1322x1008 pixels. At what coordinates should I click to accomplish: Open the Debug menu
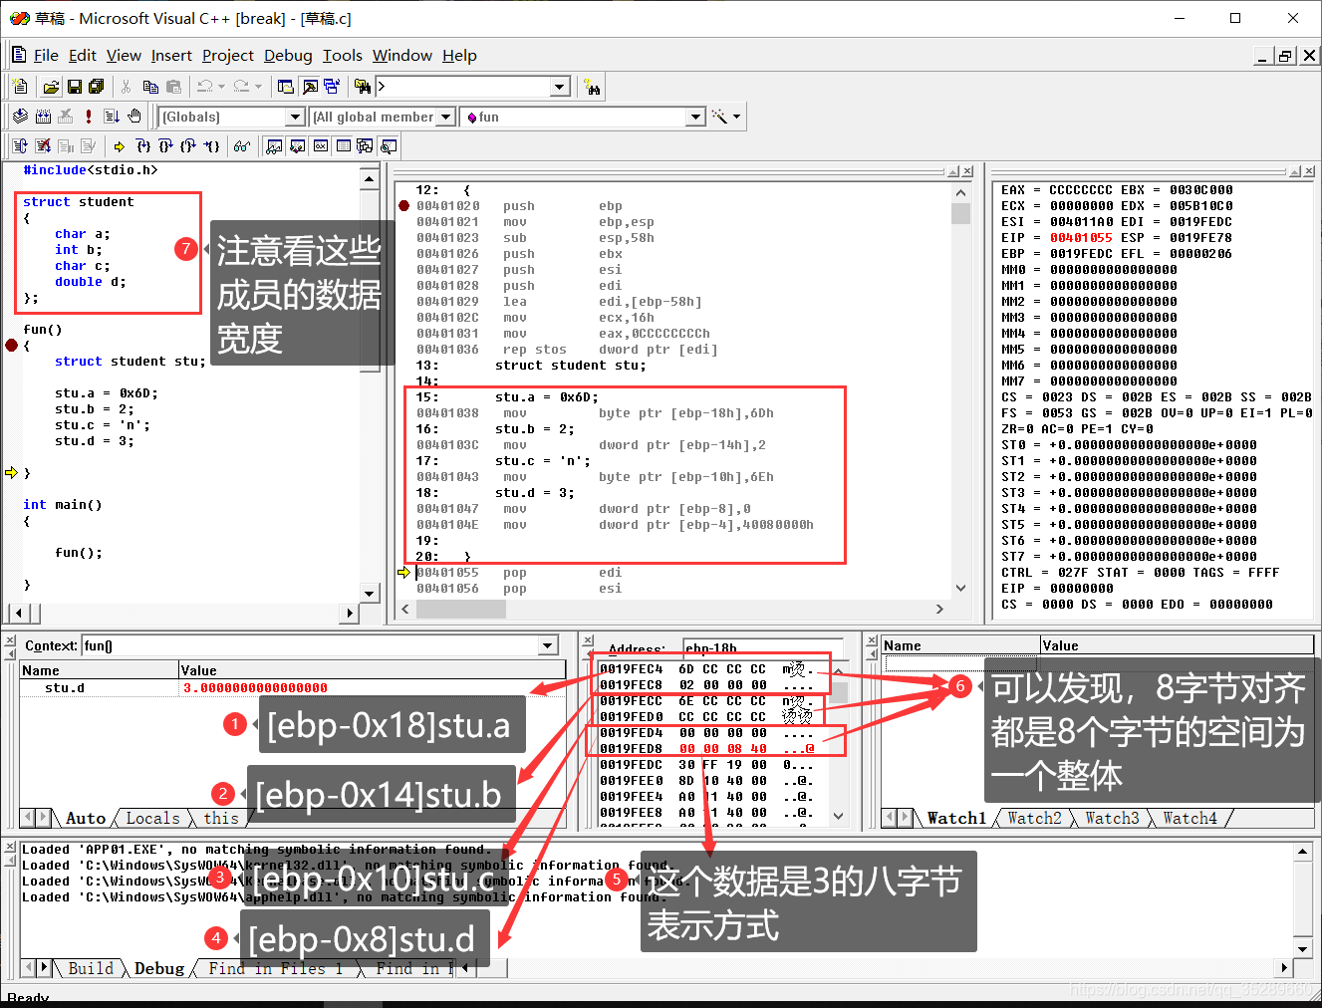point(288,56)
